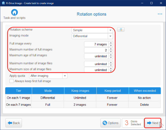
Task: Open the three-dots more menu
Action: [x=160, y=14]
